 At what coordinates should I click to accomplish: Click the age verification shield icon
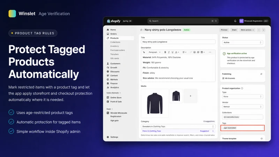pos(224,54)
